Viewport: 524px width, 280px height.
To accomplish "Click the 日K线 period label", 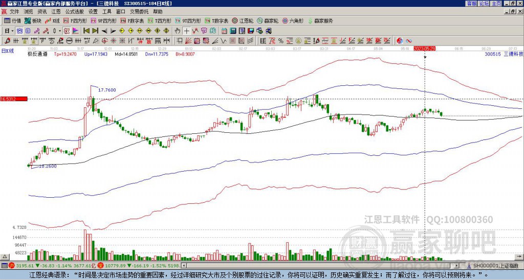I will click(x=7, y=51).
